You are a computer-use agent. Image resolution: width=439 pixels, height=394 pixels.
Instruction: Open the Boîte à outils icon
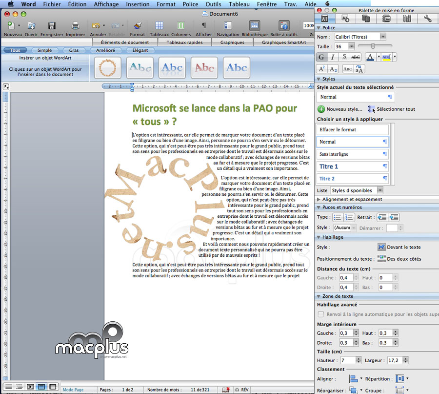[284, 26]
